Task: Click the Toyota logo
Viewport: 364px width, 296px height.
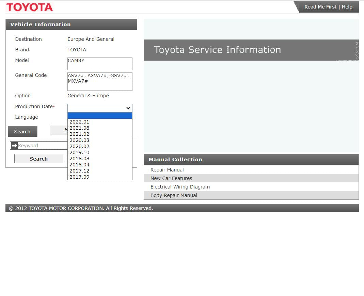Action: (x=30, y=7)
